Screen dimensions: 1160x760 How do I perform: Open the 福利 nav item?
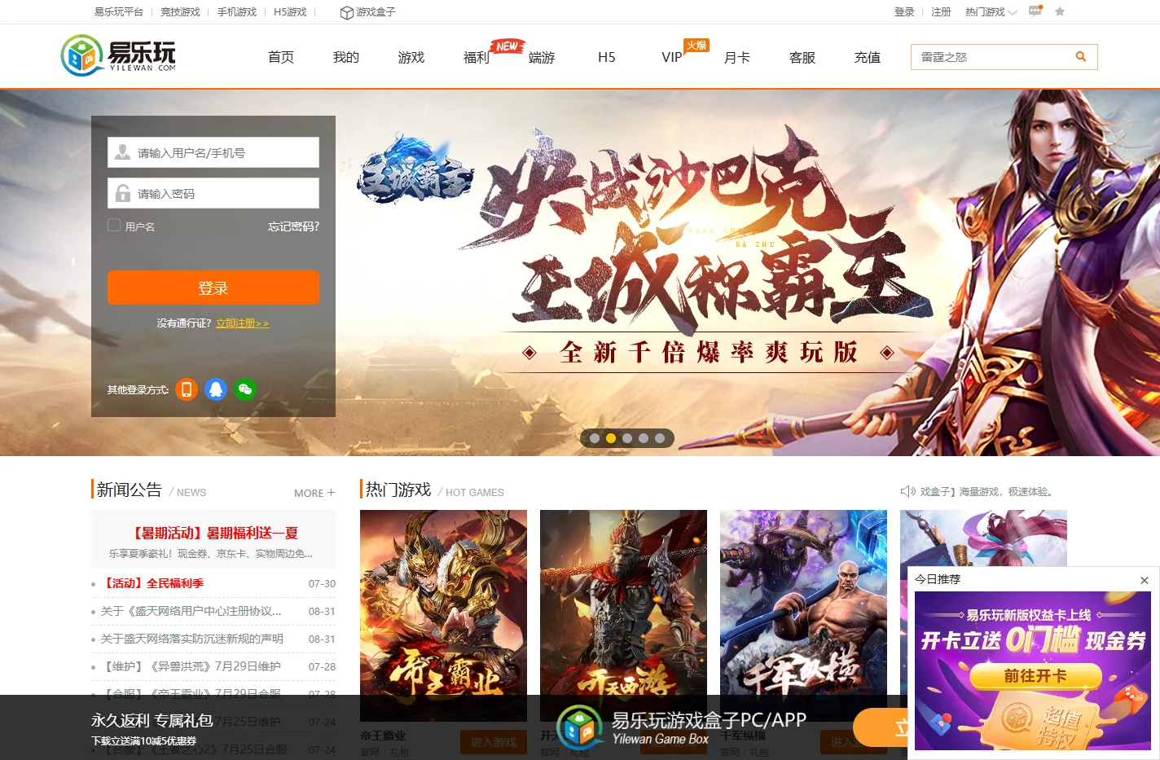point(477,57)
